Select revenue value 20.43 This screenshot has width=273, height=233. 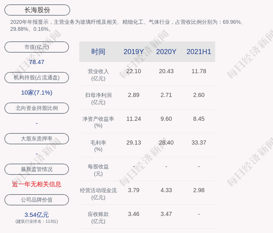click(x=166, y=71)
